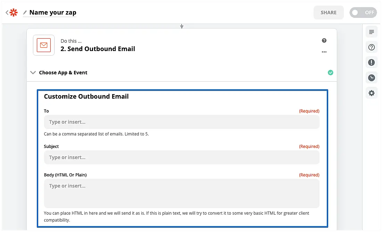Viewport: 382px width, 232px height.
Task: Click the red email envelope app icon
Action: (x=44, y=45)
